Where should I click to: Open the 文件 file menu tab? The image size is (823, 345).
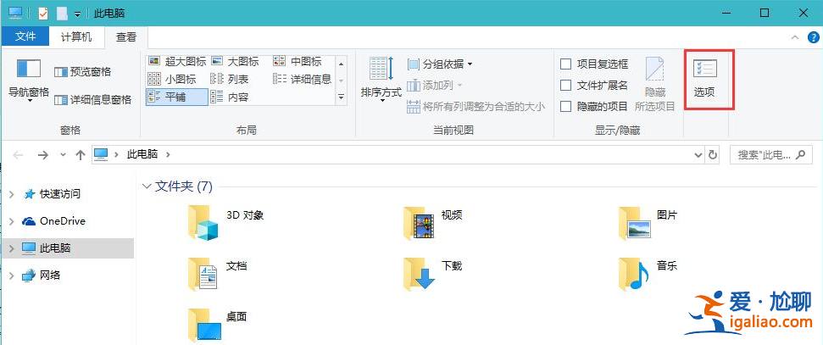click(25, 36)
